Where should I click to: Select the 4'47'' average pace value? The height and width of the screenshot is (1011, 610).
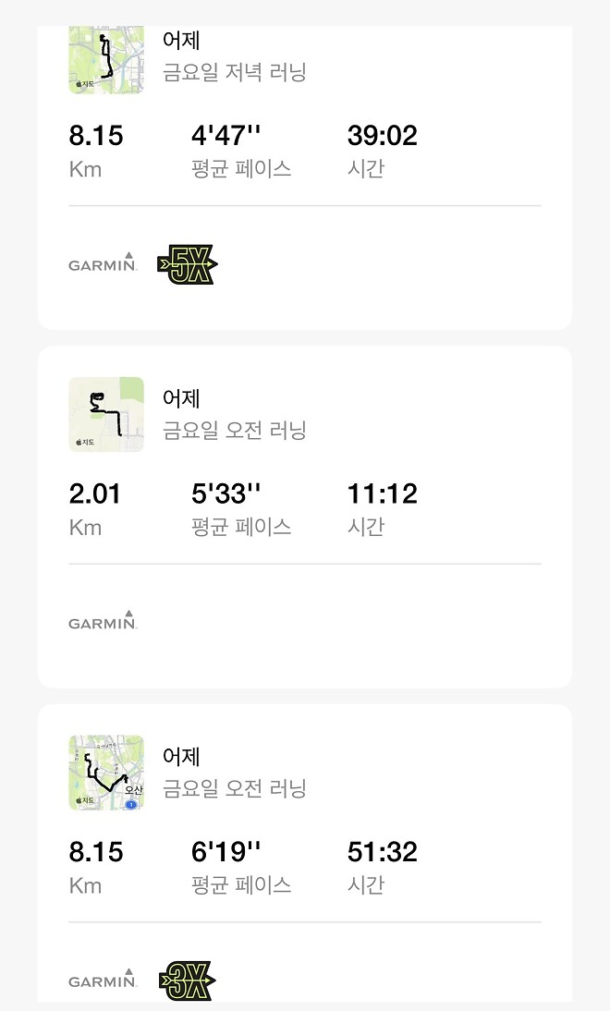pos(226,136)
